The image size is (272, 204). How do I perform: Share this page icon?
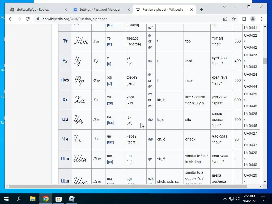pyautogui.click(x=225, y=19)
